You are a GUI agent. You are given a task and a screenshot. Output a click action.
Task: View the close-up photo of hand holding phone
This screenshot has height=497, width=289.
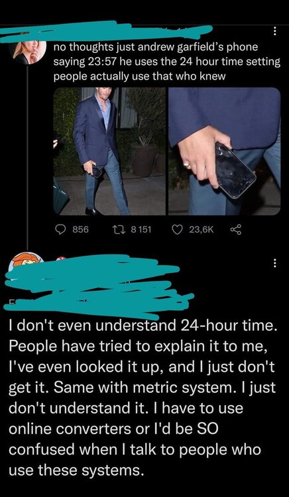(224, 151)
